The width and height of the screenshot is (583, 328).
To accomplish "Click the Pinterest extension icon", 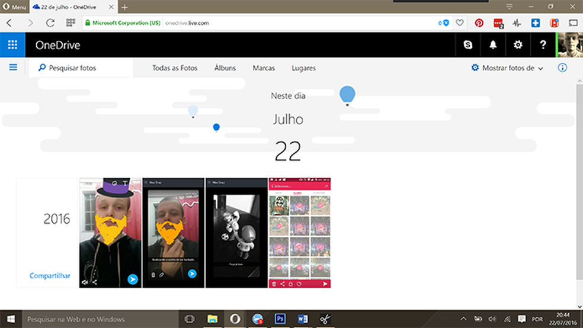I will click(x=479, y=23).
